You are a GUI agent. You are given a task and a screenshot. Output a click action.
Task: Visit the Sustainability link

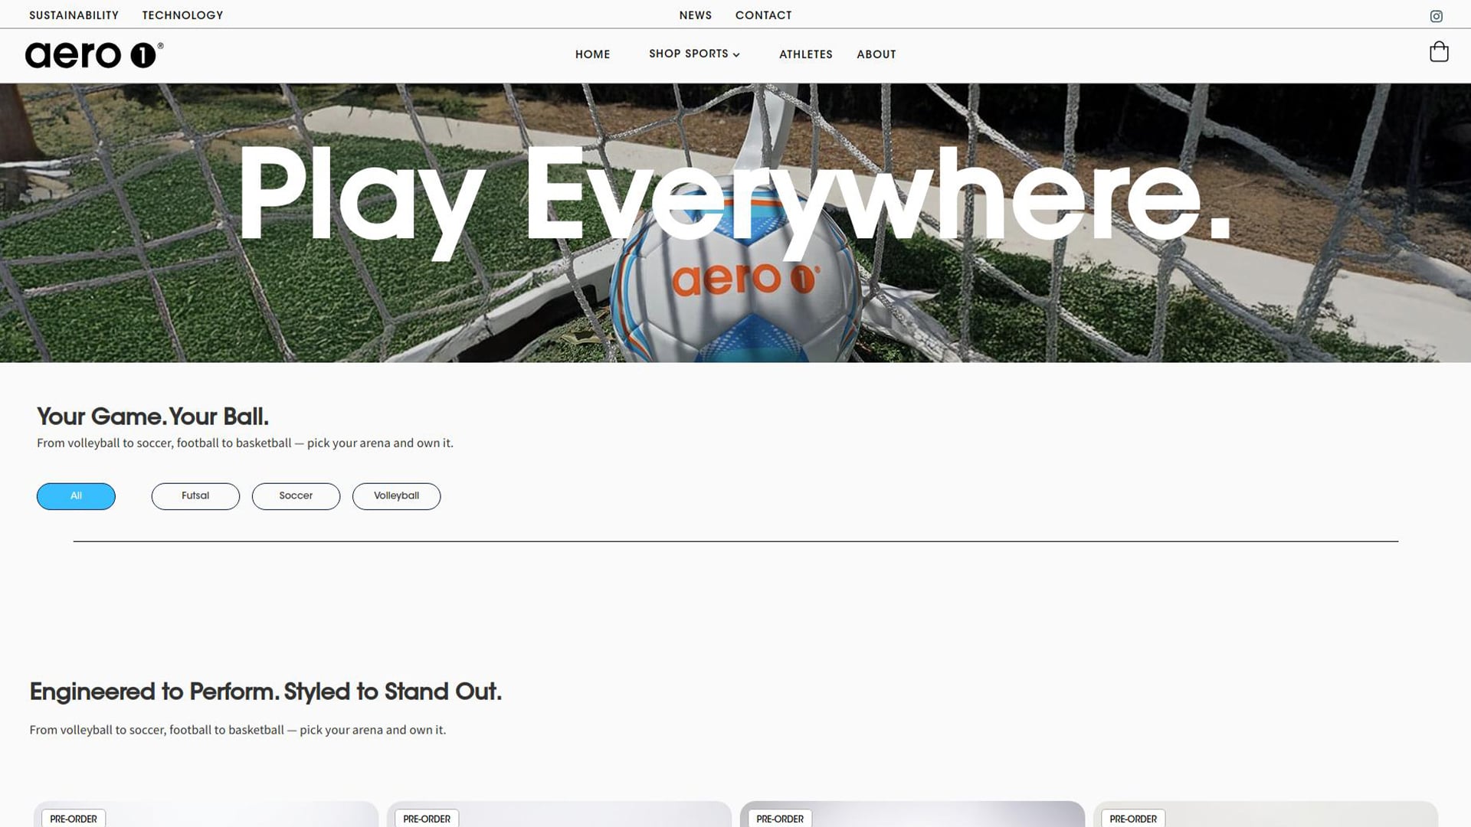tap(74, 15)
